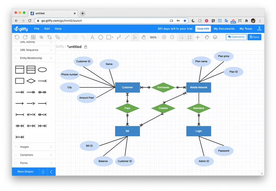Toggle the grid display icon

click(x=189, y=37)
